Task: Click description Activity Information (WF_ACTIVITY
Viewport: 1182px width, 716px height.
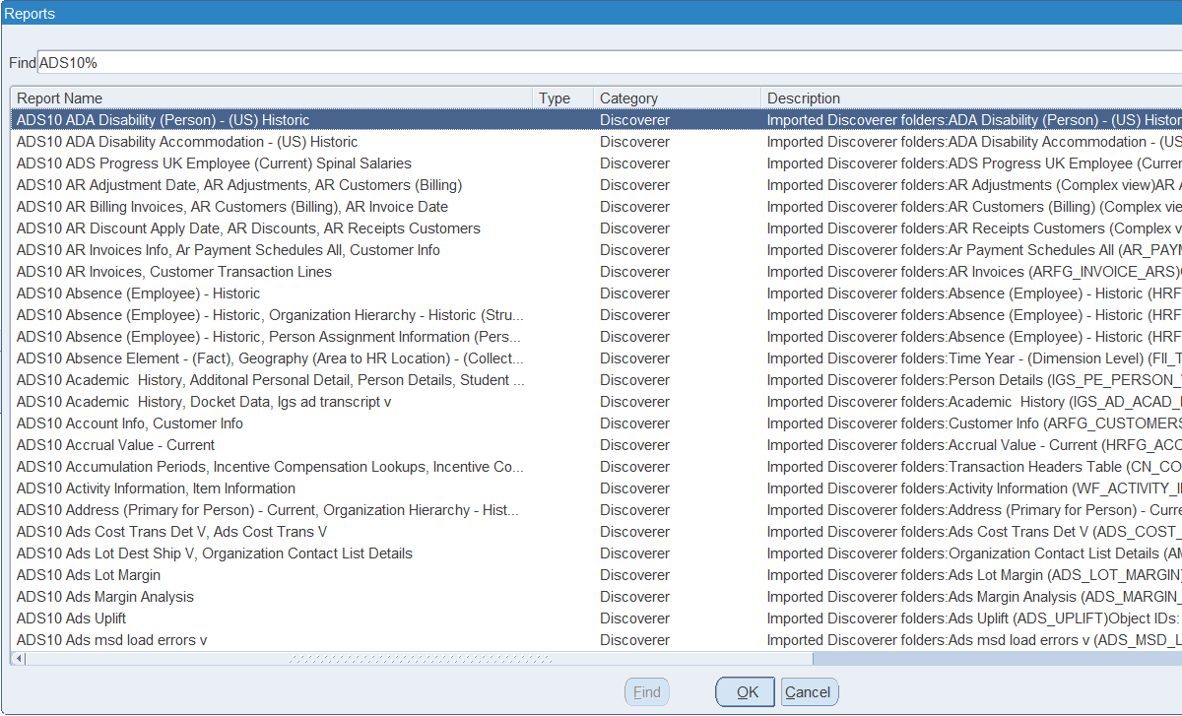Action: pyautogui.click(x=974, y=488)
